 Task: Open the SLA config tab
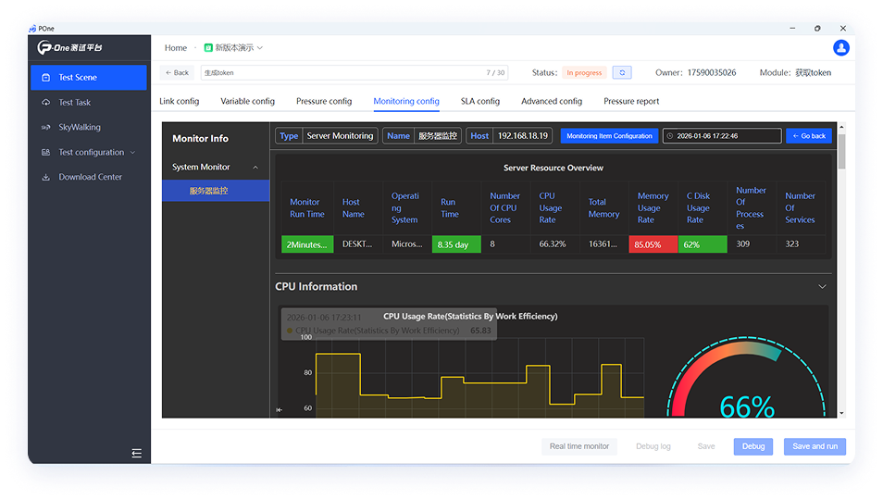[x=479, y=101]
